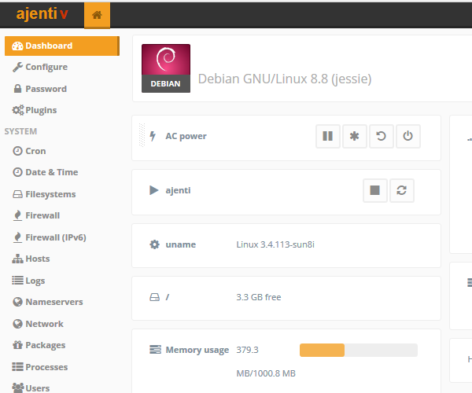The image size is (472, 393).
Task: Open the Packages page
Action: (39, 345)
